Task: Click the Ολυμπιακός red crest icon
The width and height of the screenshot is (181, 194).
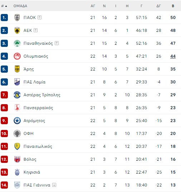Action: (17, 56)
